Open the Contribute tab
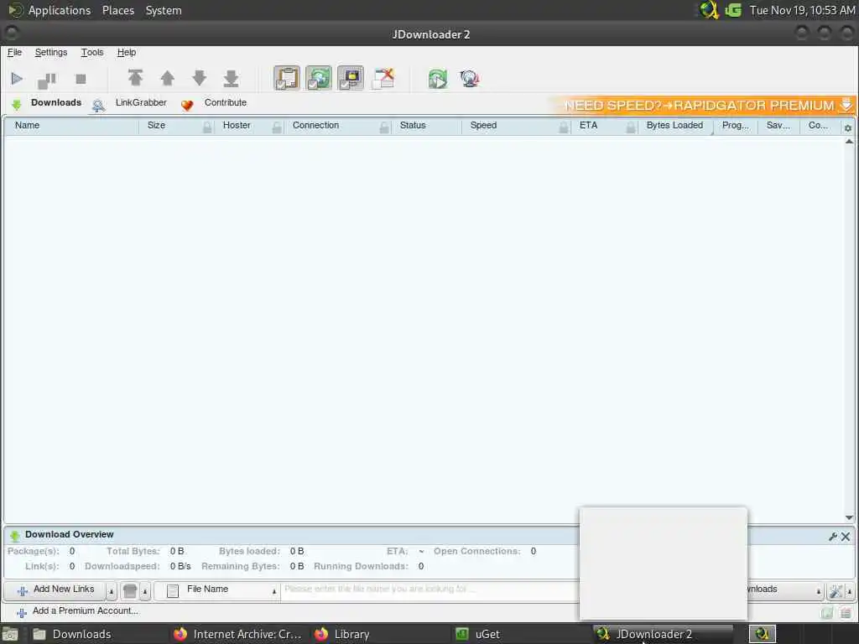The image size is (859, 644). point(214,103)
